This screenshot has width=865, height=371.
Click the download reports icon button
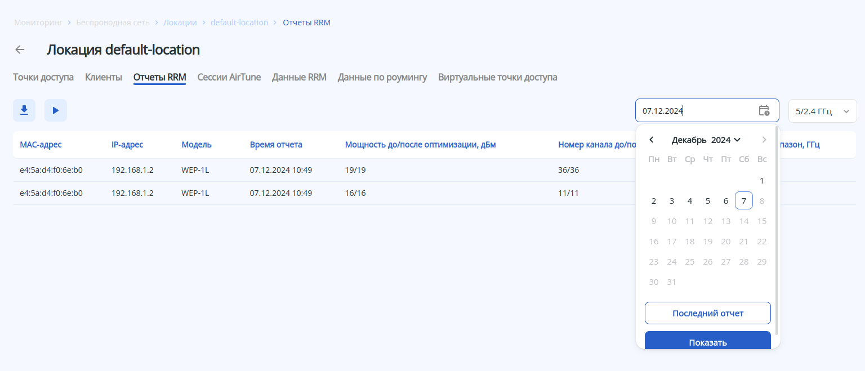click(x=24, y=110)
